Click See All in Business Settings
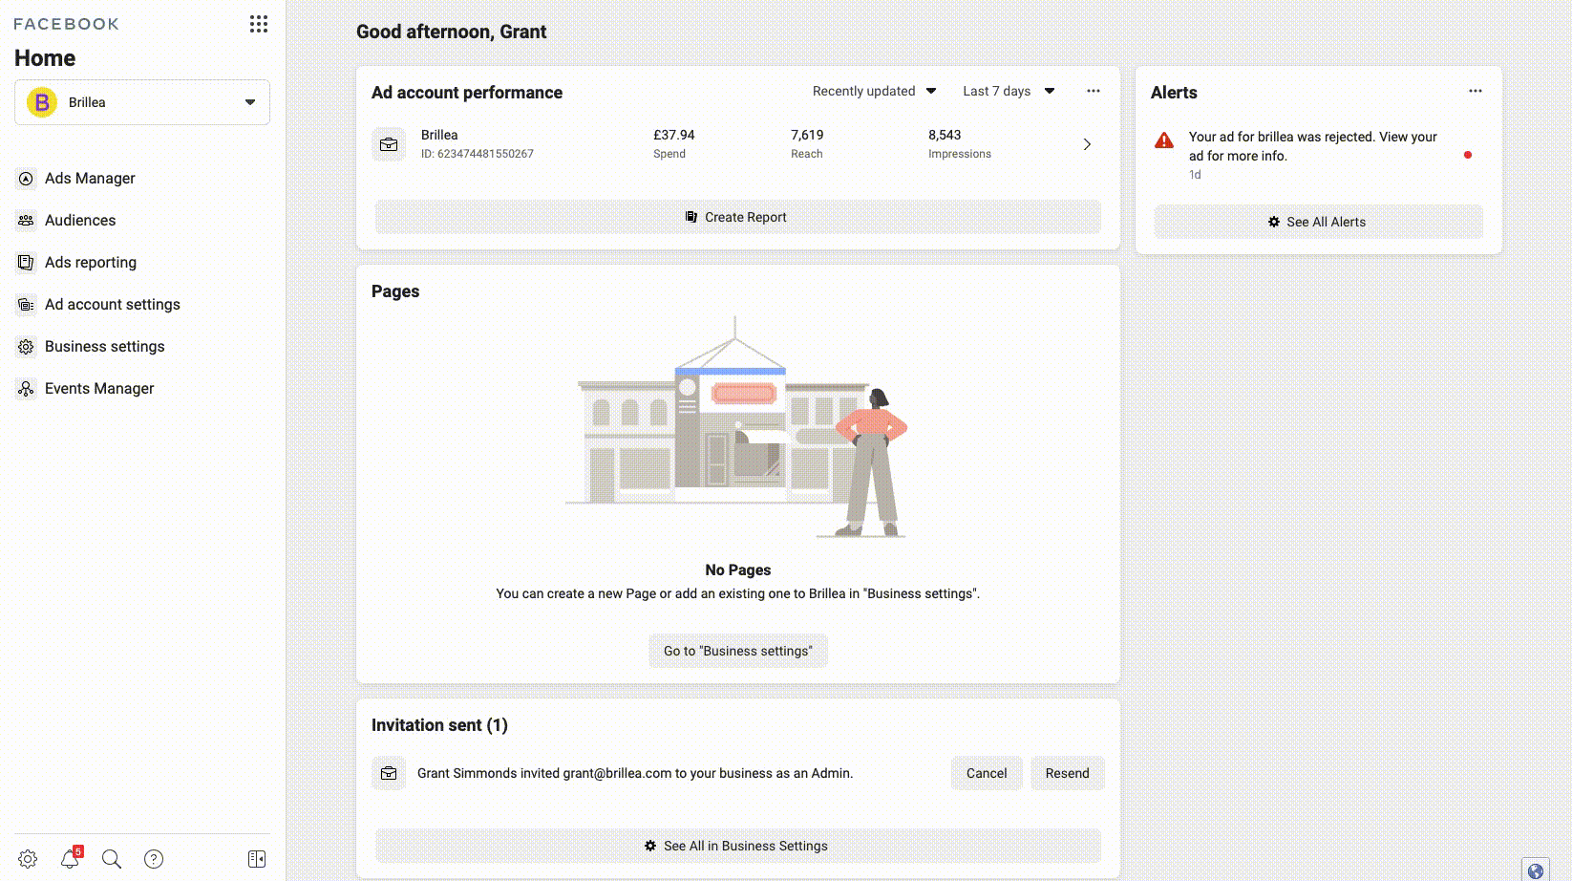Image resolution: width=1572 pixels, height=881 pixels. pos(738,846)
